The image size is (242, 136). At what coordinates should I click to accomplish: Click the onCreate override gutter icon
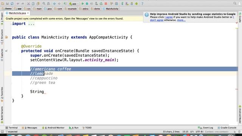6,51
